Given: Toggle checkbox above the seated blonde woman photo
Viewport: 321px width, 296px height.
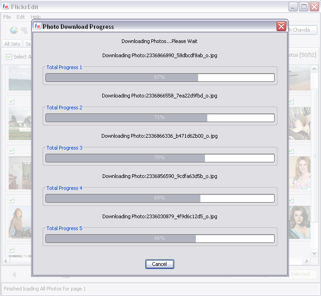Looking at the screenshot, I should 11,200.
